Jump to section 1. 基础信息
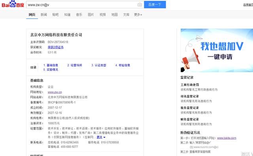This screenshot has height=156, width=253. [x=51, y=65]
